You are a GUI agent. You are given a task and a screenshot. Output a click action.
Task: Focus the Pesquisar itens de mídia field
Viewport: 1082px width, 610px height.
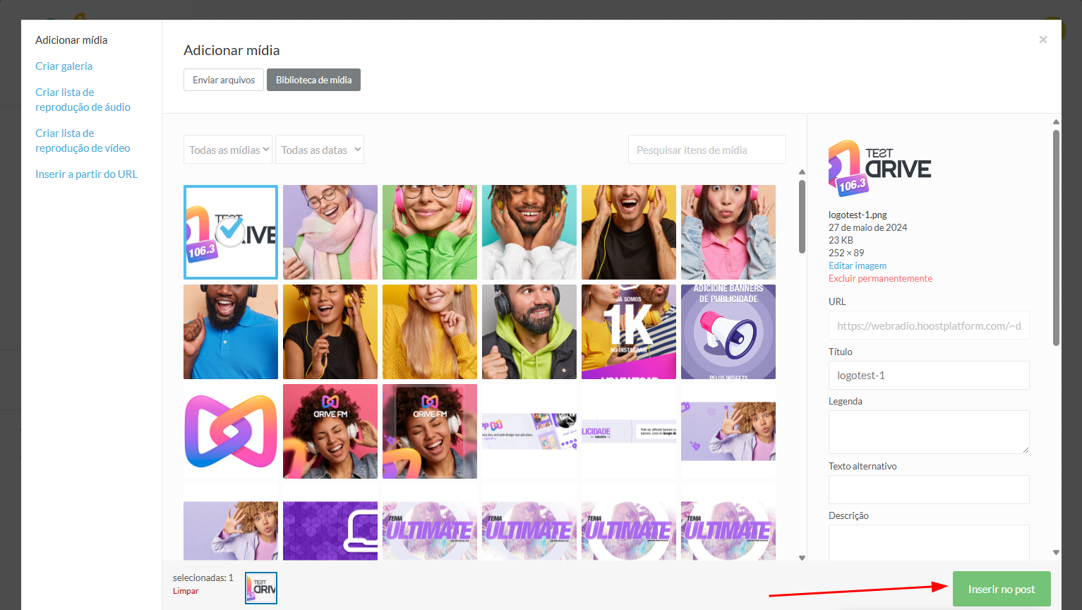pyautogui.click(x=707, y=150)
